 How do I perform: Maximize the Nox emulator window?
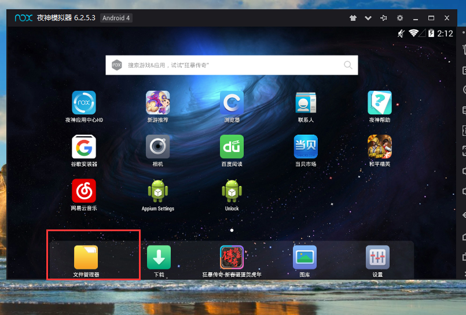click(431, 18)
